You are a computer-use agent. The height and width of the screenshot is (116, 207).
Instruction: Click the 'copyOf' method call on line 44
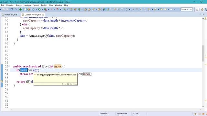pos(43,36)
